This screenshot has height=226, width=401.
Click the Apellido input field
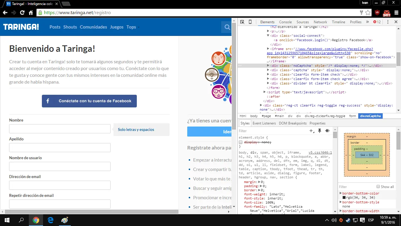point(60,148)
